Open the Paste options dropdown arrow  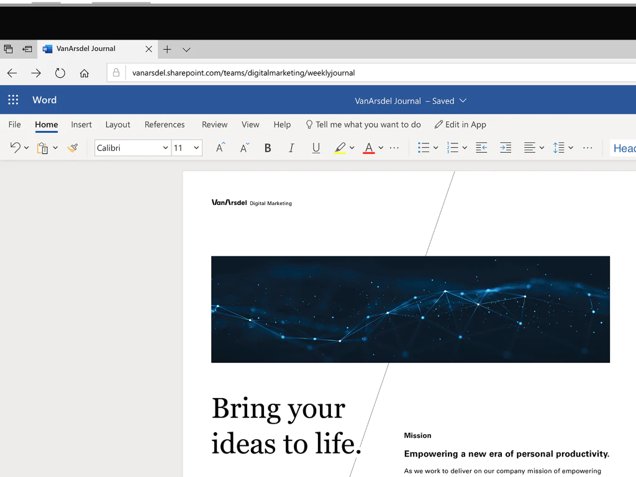point(55,148)
